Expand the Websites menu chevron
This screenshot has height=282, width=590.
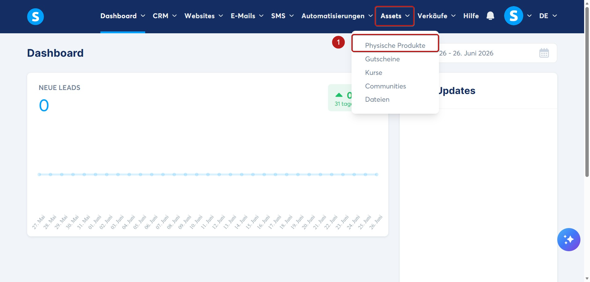tap(221, 16)
